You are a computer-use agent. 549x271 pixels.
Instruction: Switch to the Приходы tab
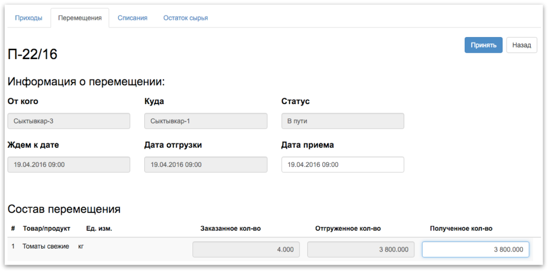coord(29,18)
